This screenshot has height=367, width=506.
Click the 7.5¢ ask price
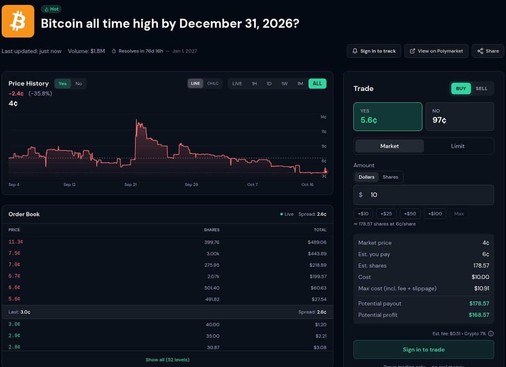tap(14, 254)
